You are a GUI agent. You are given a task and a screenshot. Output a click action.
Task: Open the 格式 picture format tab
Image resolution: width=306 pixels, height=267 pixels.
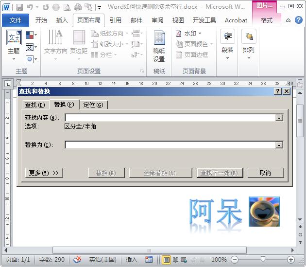pyautogui.click(x=267, y=20)
